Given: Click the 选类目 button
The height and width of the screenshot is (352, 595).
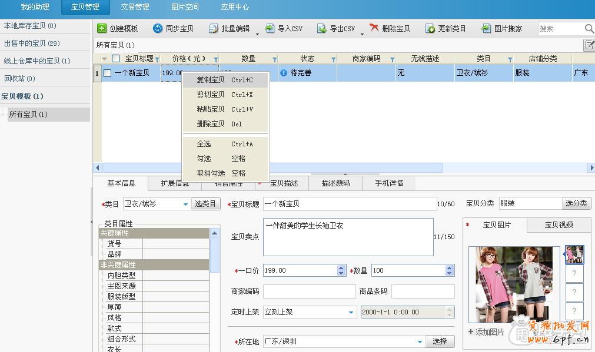Looking at the screenshot, I should click(205, 204).
